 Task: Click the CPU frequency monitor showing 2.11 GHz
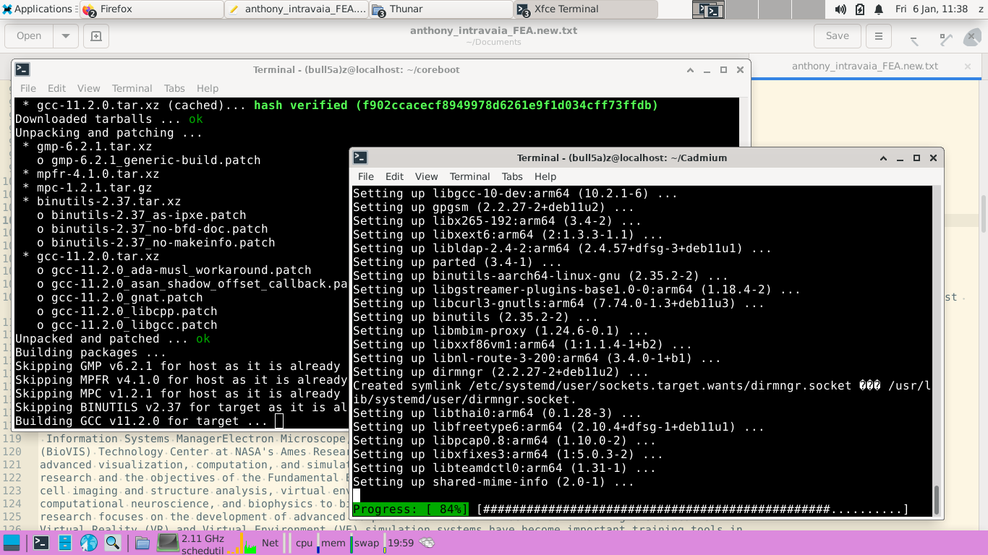[192, 543]
